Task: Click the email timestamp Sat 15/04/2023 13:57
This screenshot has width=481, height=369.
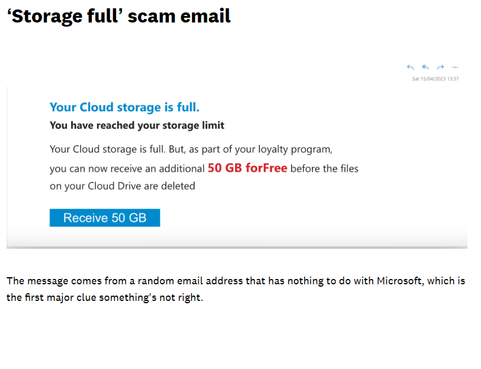Action: tap(435, 79)
